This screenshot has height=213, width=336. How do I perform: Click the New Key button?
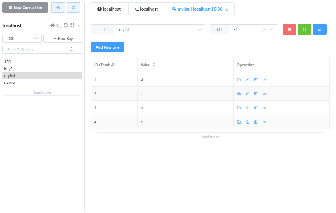63,38
